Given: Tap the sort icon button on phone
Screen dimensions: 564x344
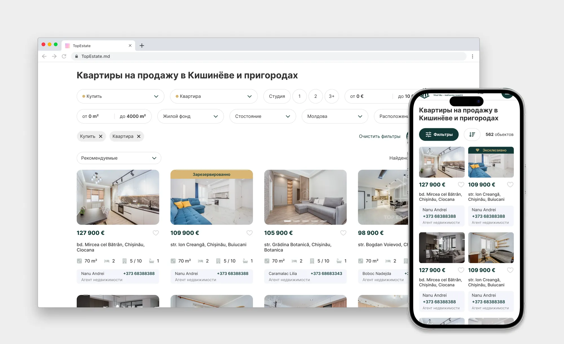Looking at the screenshot, I should [472, 134].
